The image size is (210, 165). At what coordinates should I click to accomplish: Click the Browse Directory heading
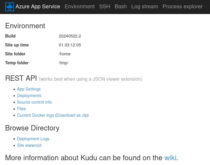coord(32,128)
